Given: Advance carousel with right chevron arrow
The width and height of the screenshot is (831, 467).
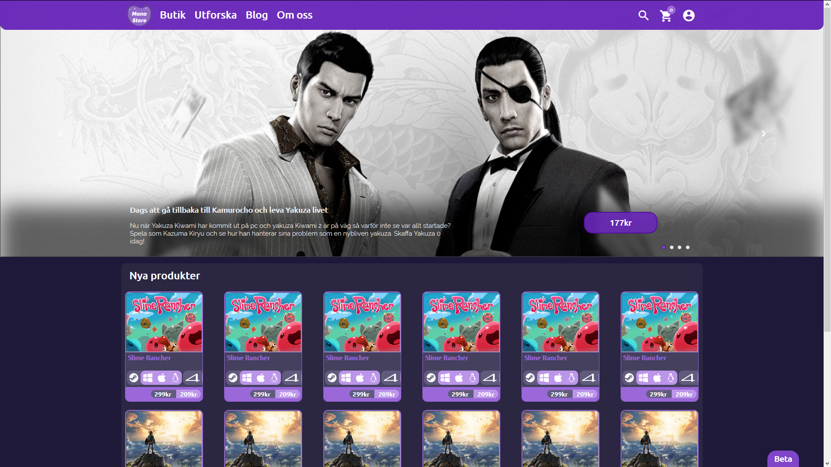Looking at the screenshot, I should [x=763, y=134].
